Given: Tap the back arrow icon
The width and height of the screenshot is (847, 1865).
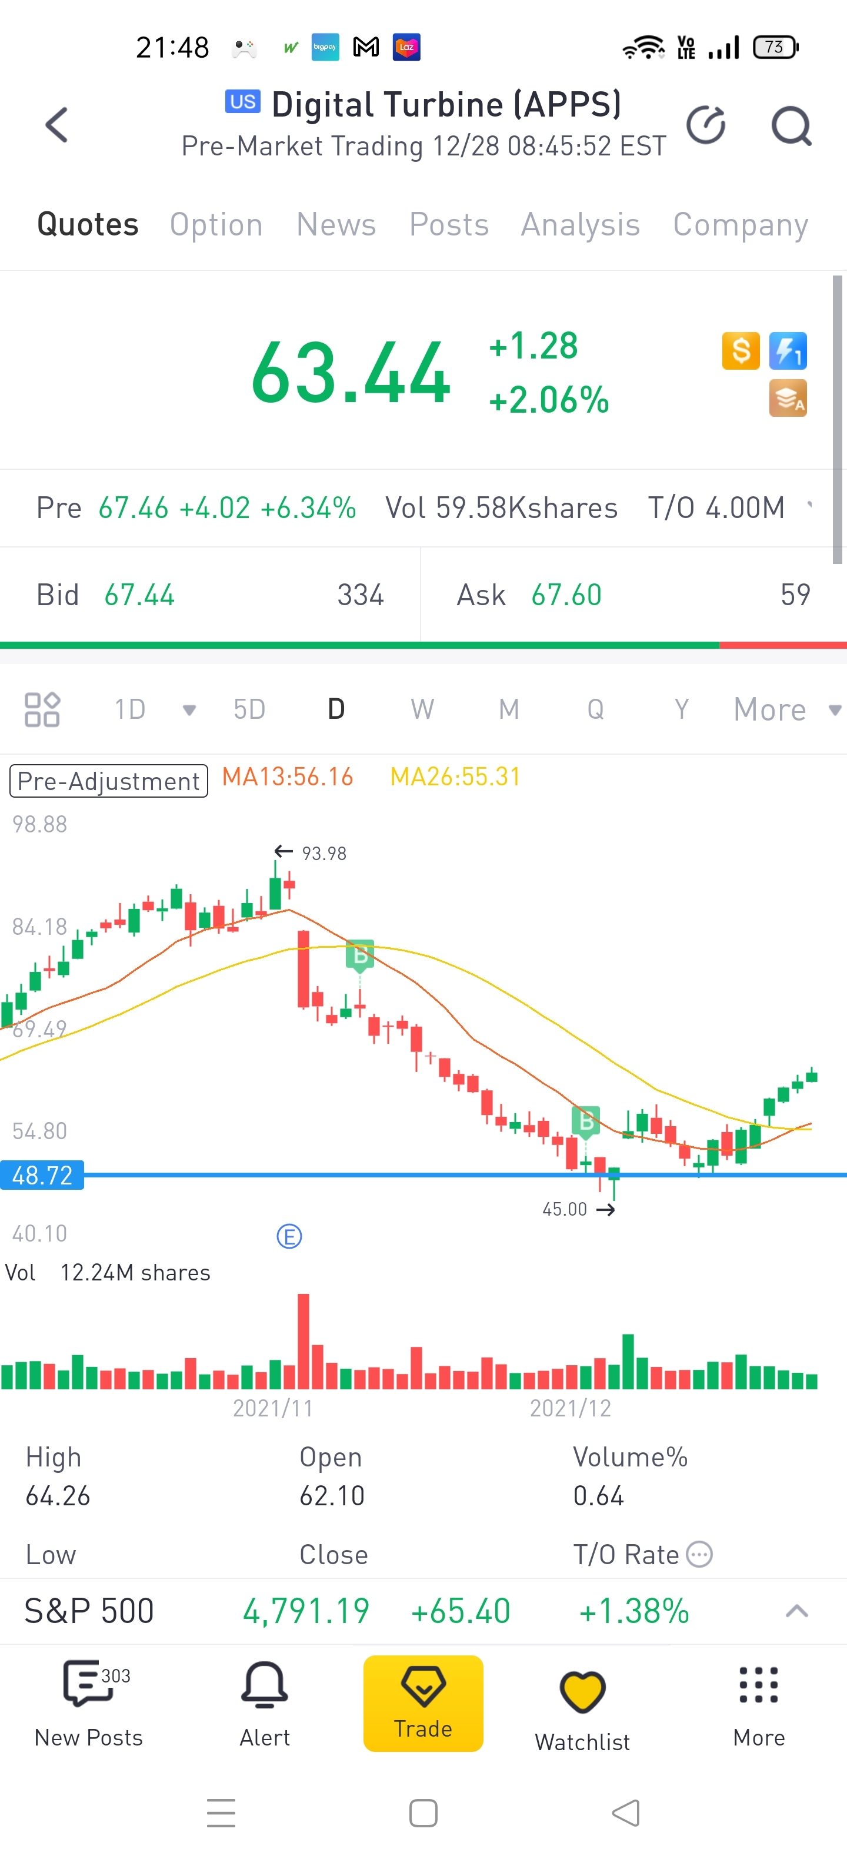Looking at the screenshot, I should click(56, 125).
